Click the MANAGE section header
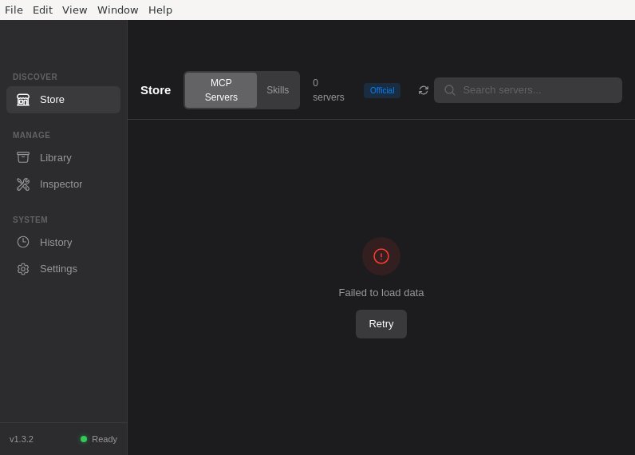The image size is (635, 455). 32,136
